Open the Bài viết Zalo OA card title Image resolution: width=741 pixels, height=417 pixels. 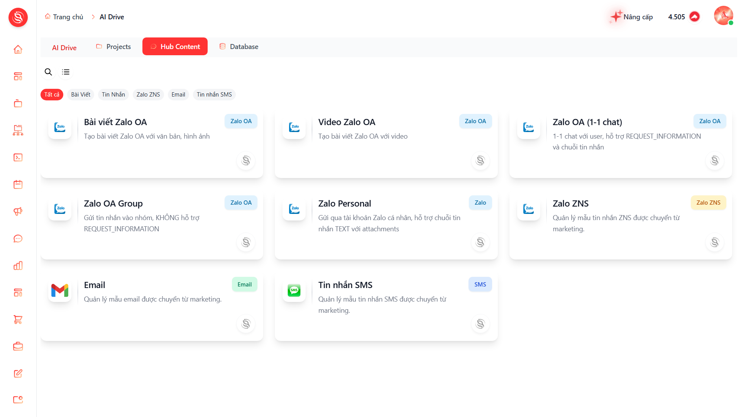click(x=115, y=122)
